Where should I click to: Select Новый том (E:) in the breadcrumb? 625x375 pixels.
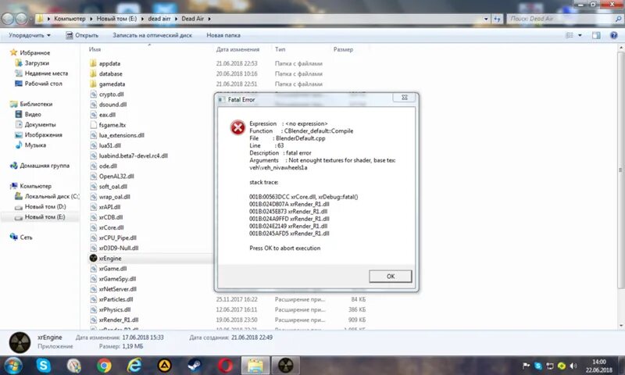116,19
